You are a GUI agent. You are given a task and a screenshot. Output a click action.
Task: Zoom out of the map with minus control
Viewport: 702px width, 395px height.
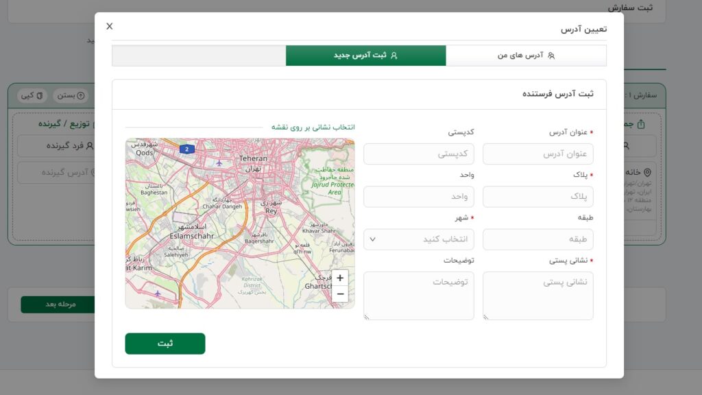coord(339,293)
